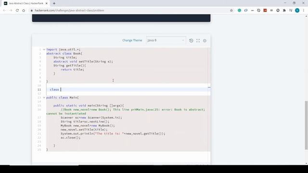Click 'String title=sc.nextLine();' line
This screenshot has height=173, width=308.
click(85, 122)
